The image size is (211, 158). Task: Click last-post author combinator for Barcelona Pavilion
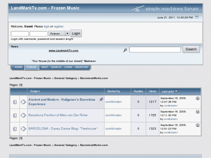[171, 119]
